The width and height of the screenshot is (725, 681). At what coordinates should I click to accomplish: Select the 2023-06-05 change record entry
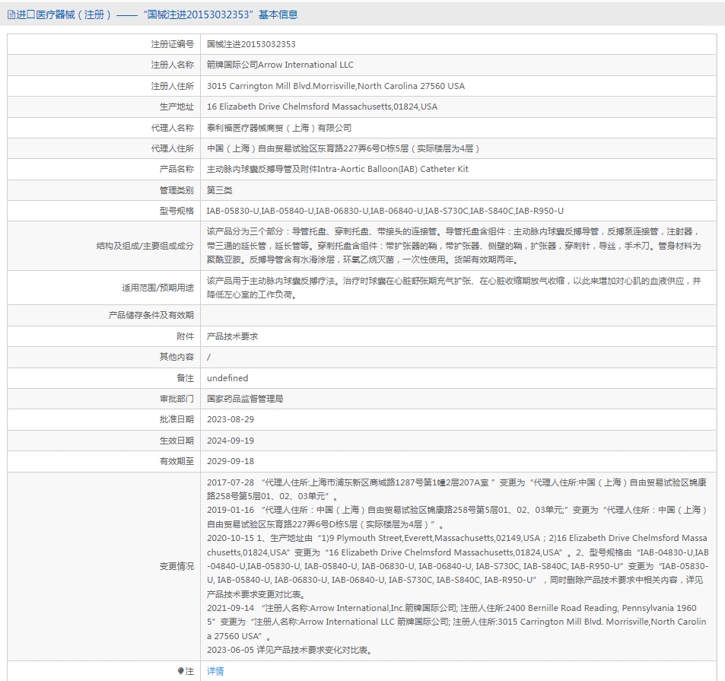tap(290, 650)
